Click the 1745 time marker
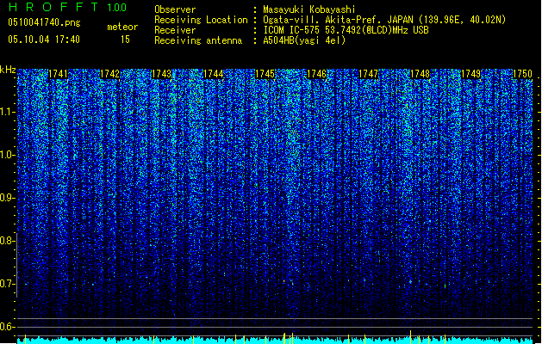This screenshot has width=542, height=344. point(265,74)
